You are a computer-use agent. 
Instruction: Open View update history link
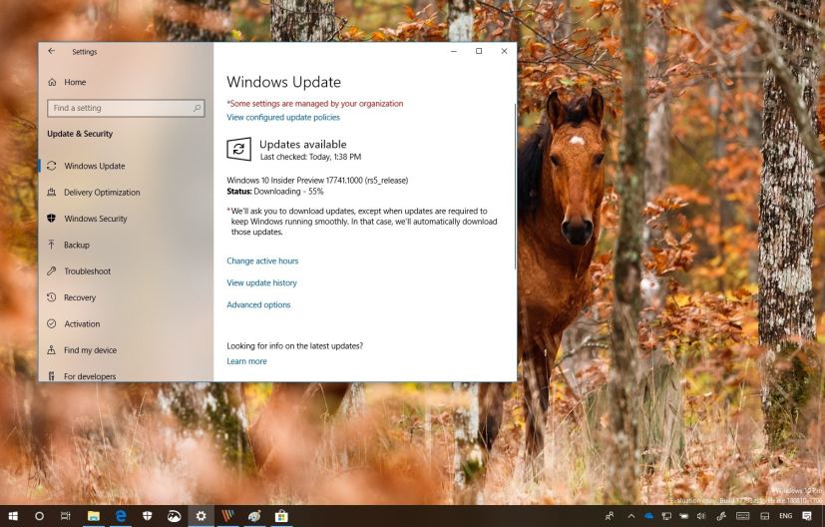[x=261, y=282]
